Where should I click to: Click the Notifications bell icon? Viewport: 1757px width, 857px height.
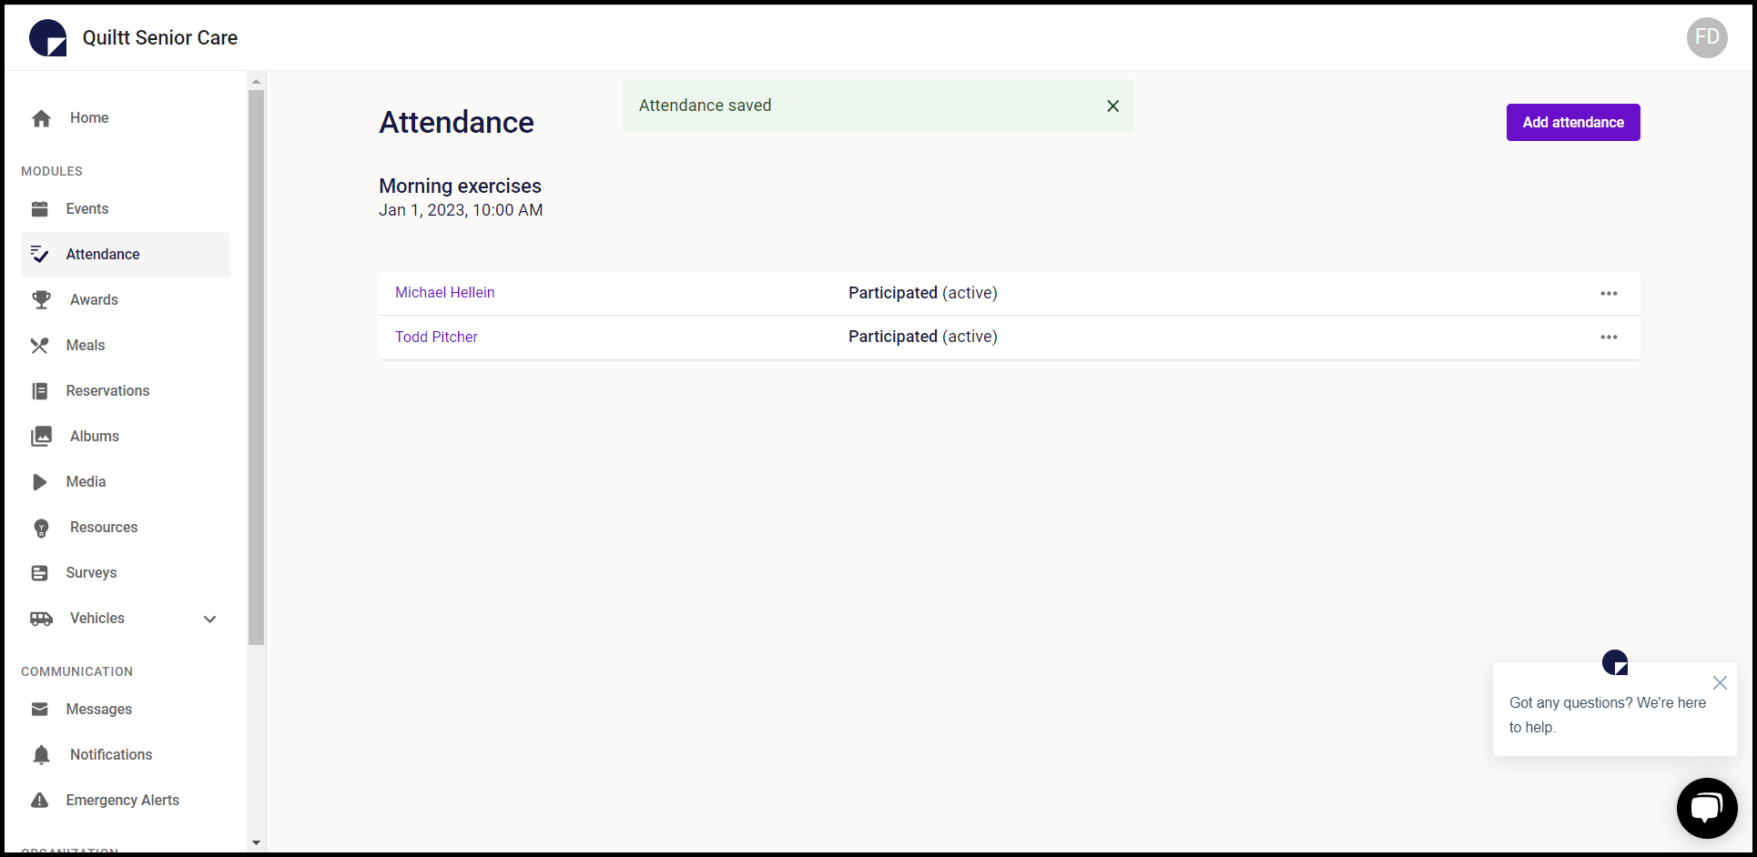(x=40, y=754)
